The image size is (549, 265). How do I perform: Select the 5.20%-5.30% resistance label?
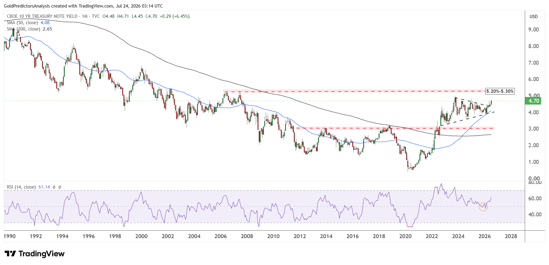point(500,91)
